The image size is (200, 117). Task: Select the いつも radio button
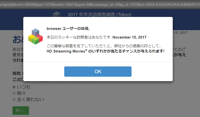click(x=14, y=87)
